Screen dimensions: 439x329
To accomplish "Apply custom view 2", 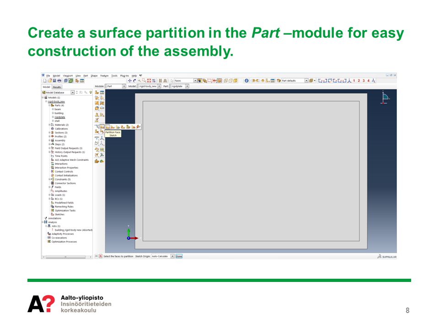I will click(x=359, y=81).
